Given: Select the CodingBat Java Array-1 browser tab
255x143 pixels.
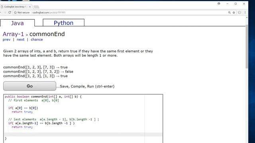Looking at the screenshot, I should tap(15, 7).
